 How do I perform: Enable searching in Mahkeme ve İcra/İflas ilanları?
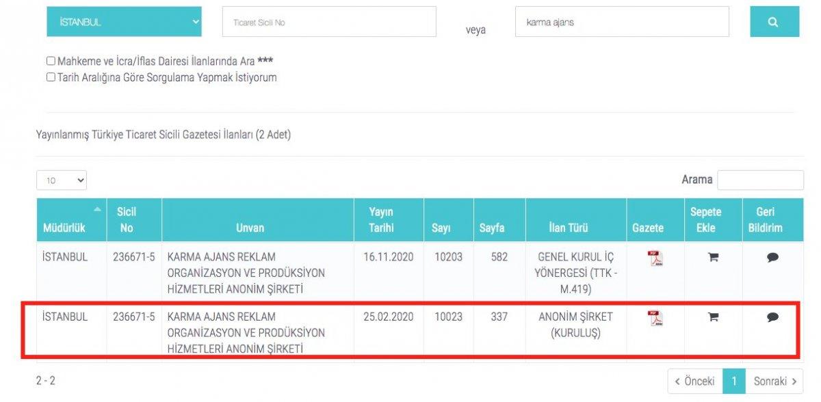pyautogui.click(x=49, y=61)
